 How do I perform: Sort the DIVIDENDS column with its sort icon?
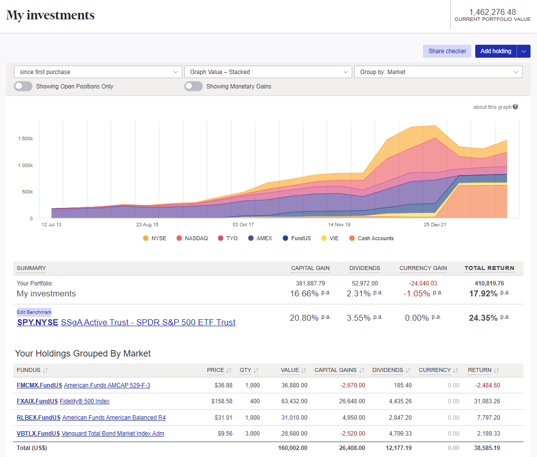(x=407, y=370)
